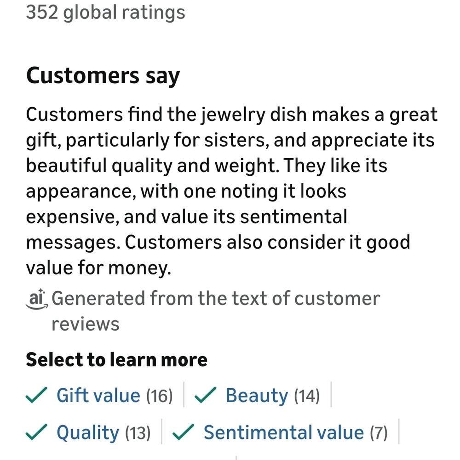Click the 352 global ratings text
460x460 pixels.
(105, 12)
